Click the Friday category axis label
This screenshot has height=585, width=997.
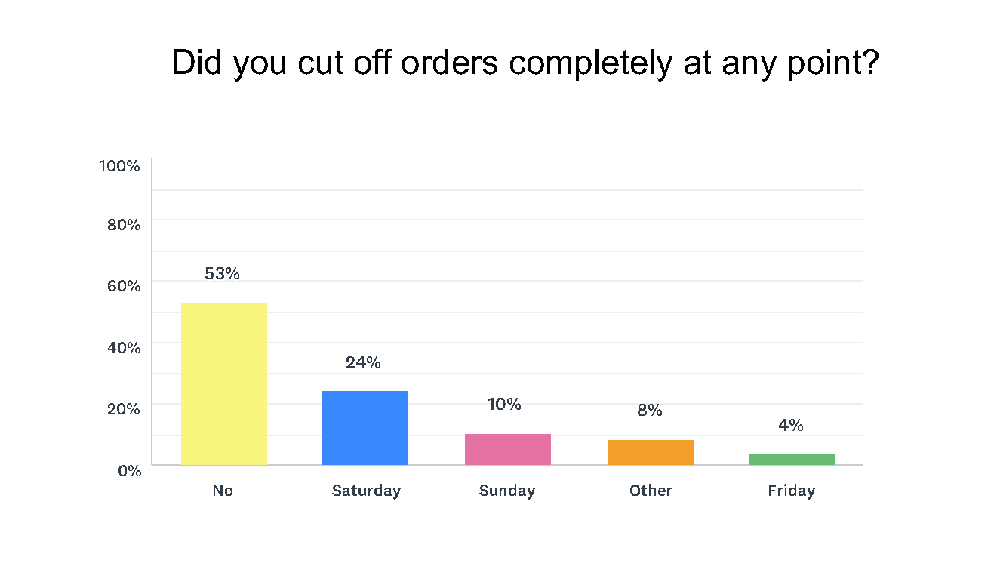point(791,491)
